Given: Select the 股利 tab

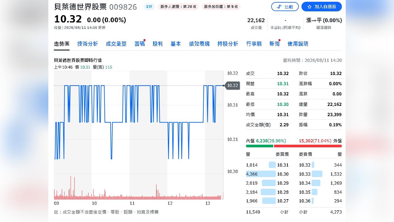Looking at the screenshot, I should (158, 44).
